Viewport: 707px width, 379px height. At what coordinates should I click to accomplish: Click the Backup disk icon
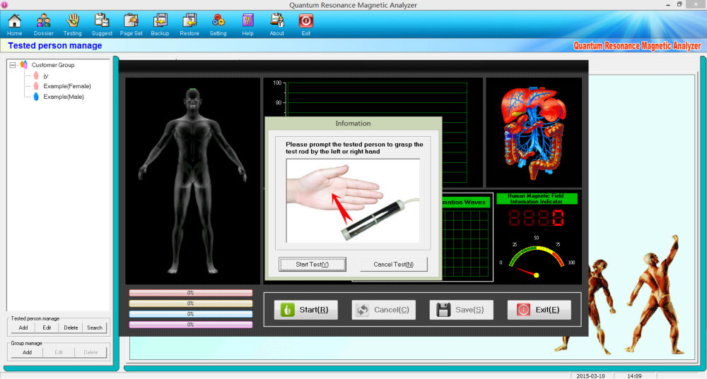[x=160, y=22]
